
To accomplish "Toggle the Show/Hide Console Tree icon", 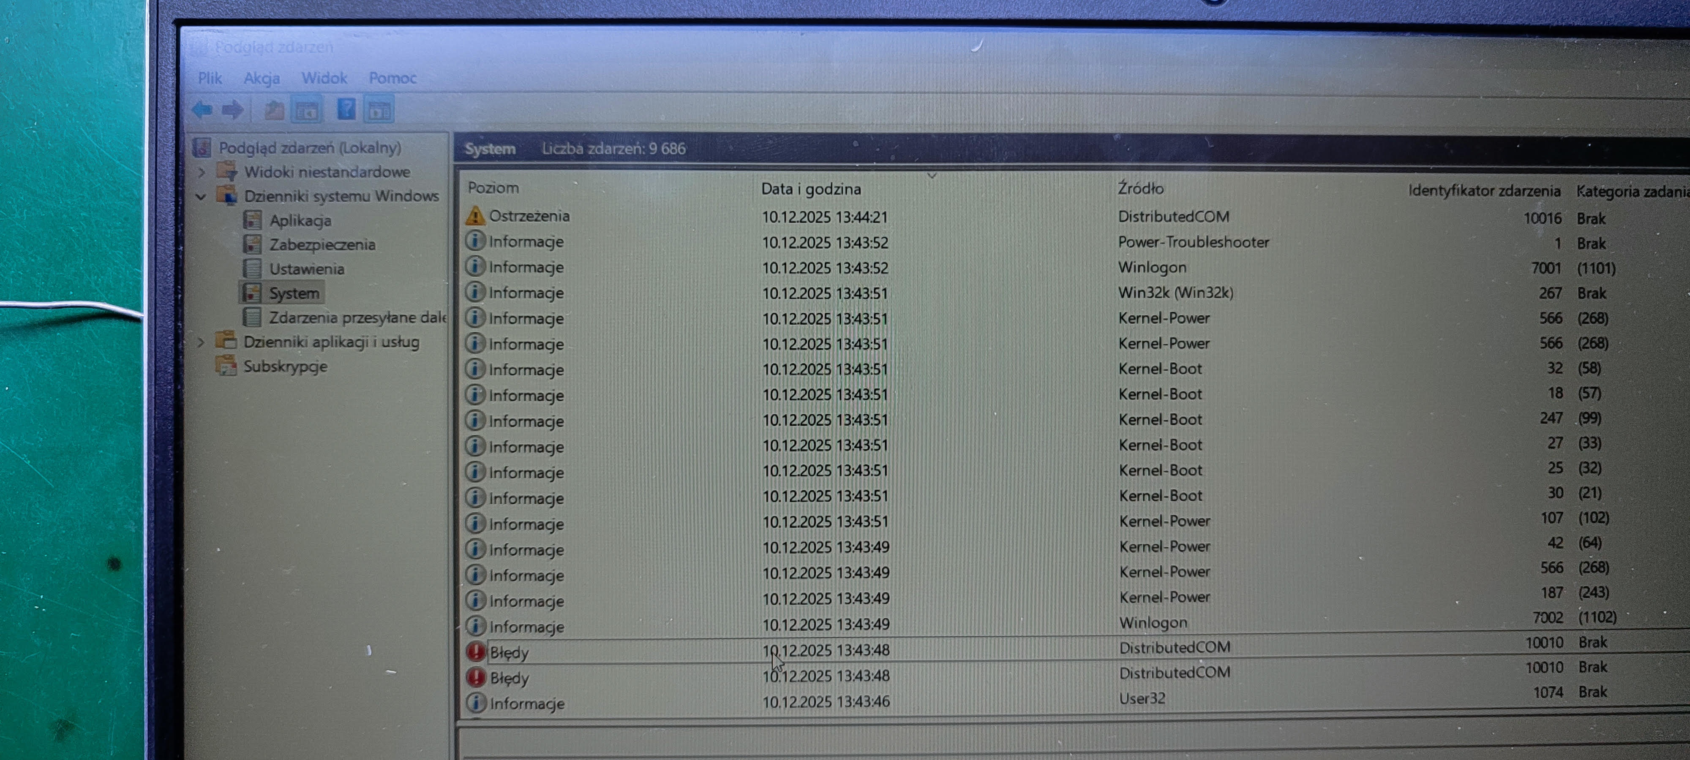I will pos(306,110).
